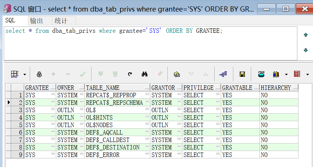Minimize the SQL window
Viewport: 313px width, 167px height.
pos(266,9)
